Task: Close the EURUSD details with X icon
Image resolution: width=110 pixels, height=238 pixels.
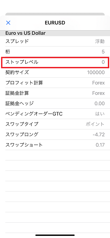Action: (8, 23)
